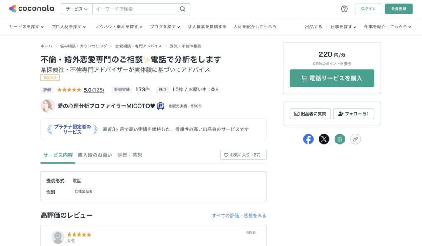Open すべての評価・感想をみる link
The height and width of the screenshot is (246, 422).
point(238,215)
